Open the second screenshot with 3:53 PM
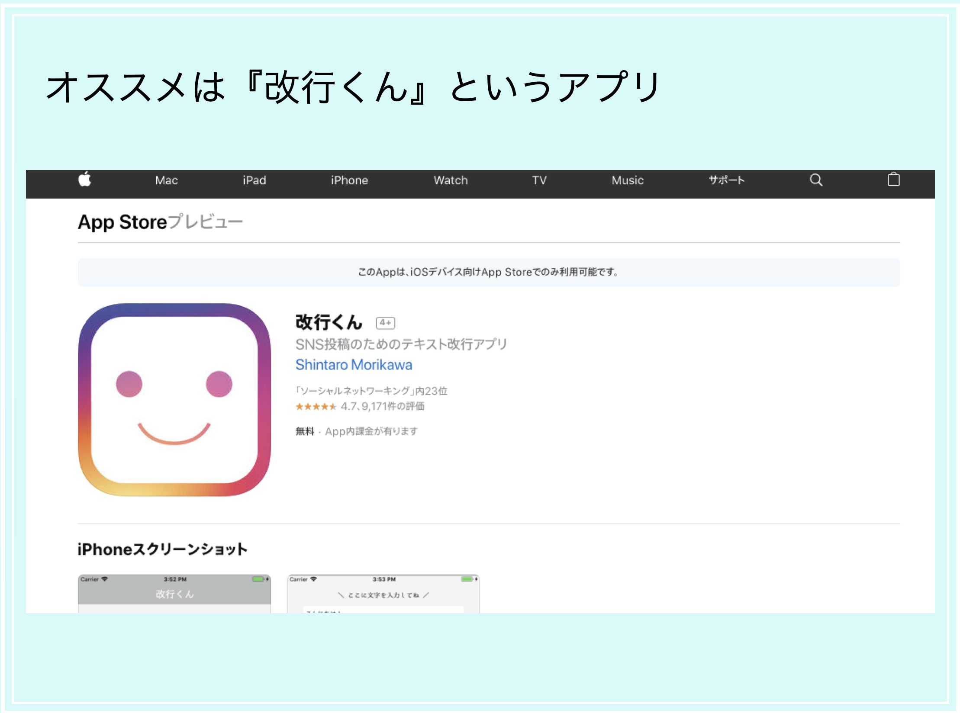 (x=383, y=594)
